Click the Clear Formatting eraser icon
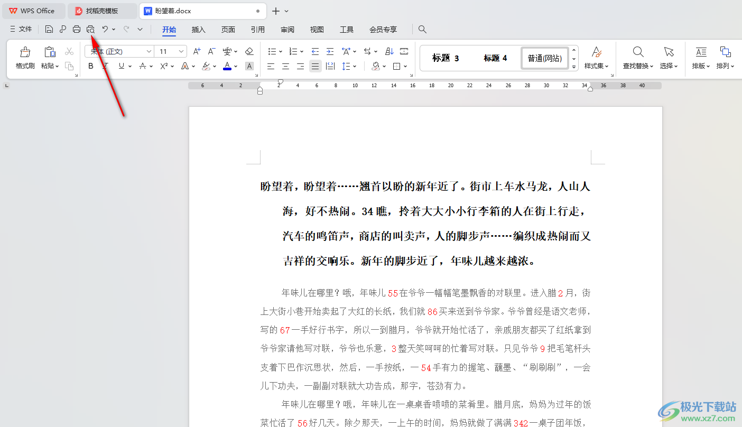Image resolution: width=742 pixels, height=427 pixels. point(249,51)
